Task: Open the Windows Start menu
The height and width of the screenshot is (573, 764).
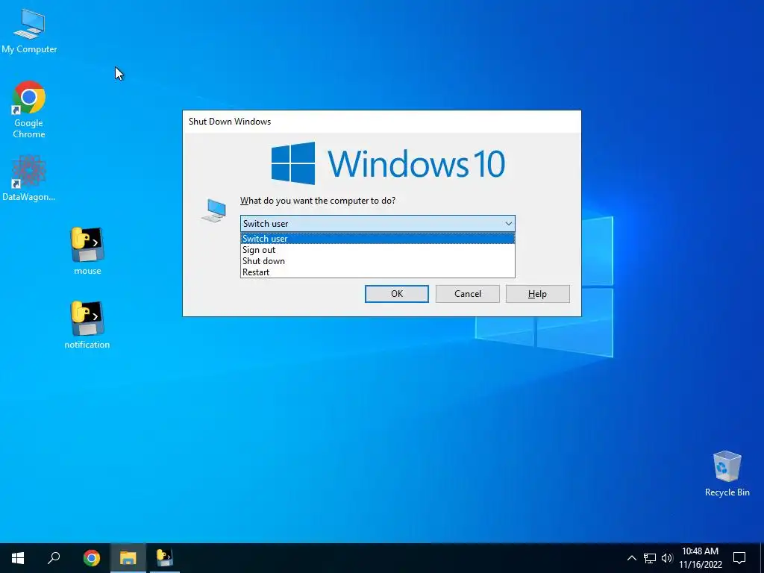Action: (x=18, y=558)
